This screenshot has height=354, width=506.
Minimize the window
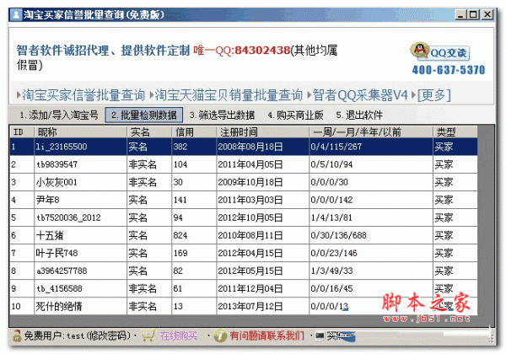tap(460, 15)
